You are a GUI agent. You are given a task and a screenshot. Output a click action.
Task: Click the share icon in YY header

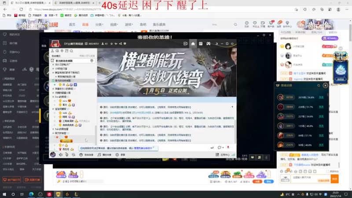121,44
